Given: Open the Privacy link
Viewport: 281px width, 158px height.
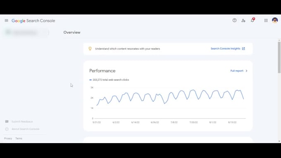Looking at the screenshot, I should 8,139.
